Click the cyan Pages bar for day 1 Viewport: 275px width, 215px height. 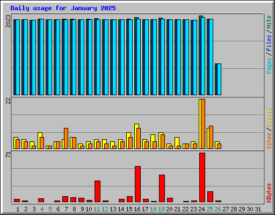pos(18,57)
